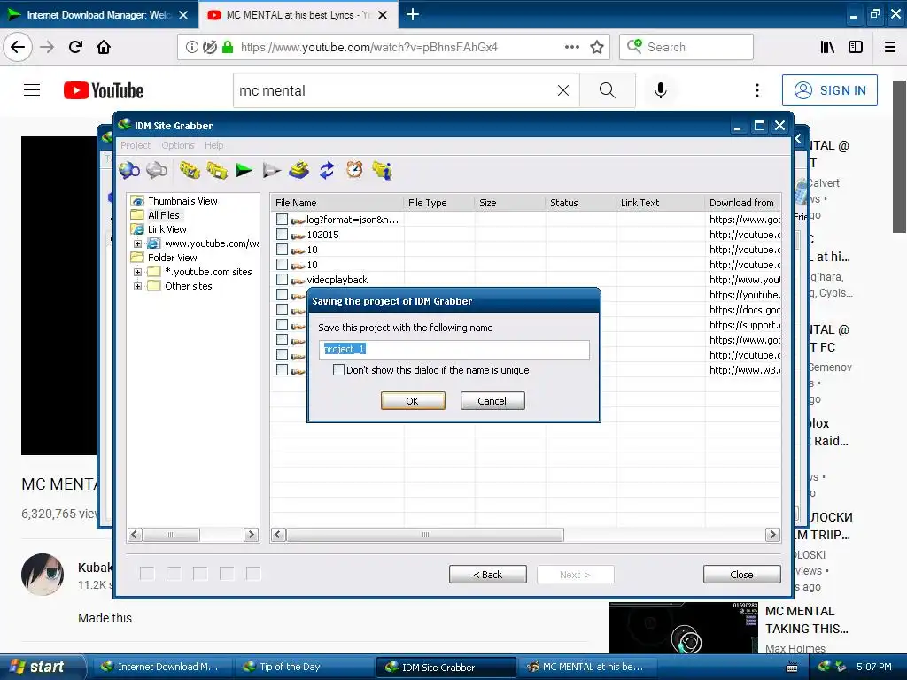The width and height of the screenshot is (907, 680).
Task: Click the grayed-out globe toolbar icon
Action: [x=157, y=171]
